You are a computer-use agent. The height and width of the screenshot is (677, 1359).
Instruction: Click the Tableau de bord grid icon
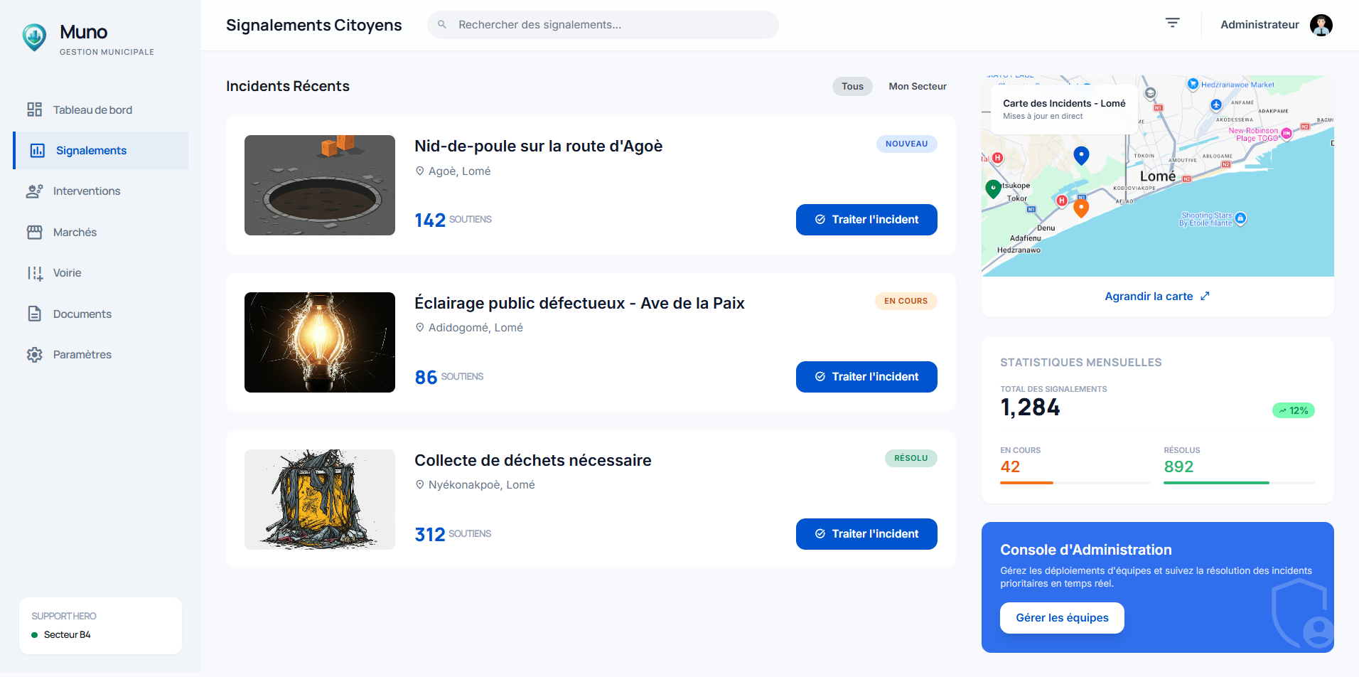35,110
